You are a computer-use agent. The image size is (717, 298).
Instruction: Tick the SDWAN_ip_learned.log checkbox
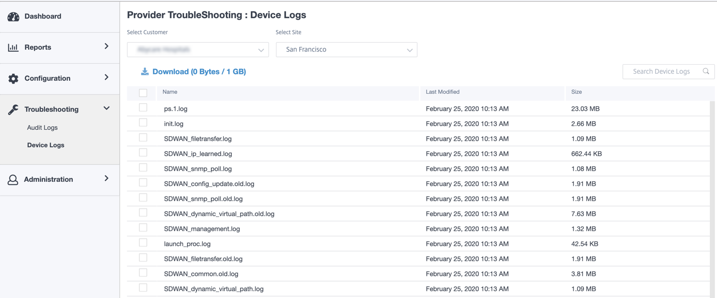(143, 153)
